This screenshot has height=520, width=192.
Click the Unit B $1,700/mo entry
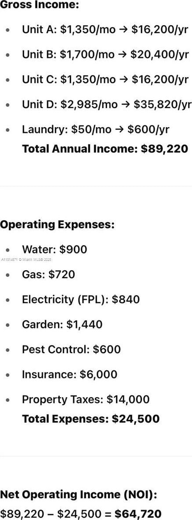pyautogui.click(x=105, y=55)
